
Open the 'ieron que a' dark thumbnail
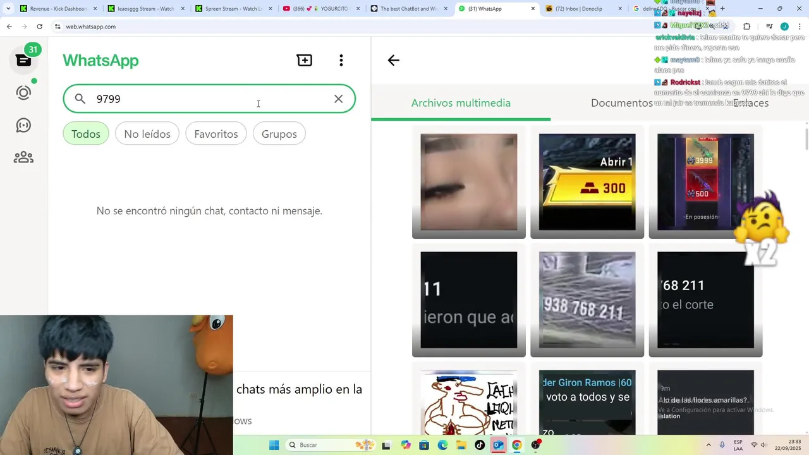click(x=469, y=300)
